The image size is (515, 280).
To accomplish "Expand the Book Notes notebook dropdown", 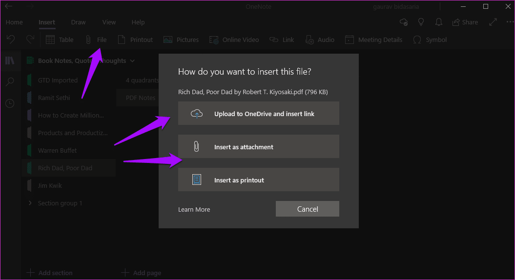I will (132, 60).
